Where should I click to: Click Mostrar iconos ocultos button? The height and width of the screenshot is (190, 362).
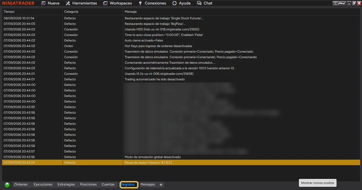pyautogui.click(x=318, y=183)
